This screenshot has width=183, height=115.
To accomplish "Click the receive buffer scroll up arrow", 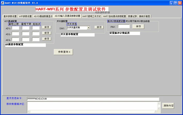I will coord(159,103).
